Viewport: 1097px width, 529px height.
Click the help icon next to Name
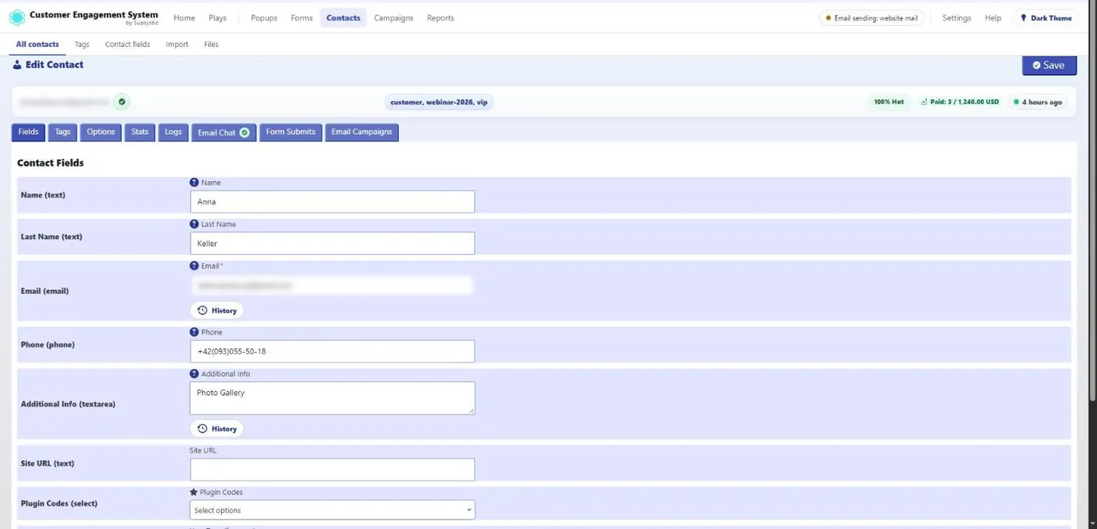click(x=194, y=183)
